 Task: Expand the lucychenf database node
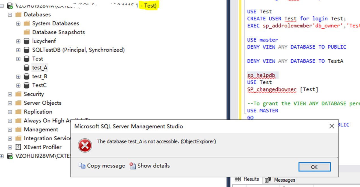coord(18,41)
